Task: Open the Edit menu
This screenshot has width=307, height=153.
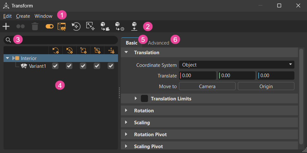Action: [7, 16]
